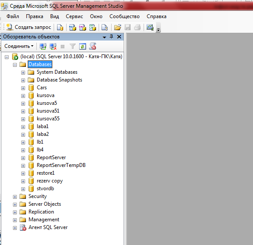Screen dimensions: 253x245
Task: Expand the kursova5 database node
Action: pos(23,104)
